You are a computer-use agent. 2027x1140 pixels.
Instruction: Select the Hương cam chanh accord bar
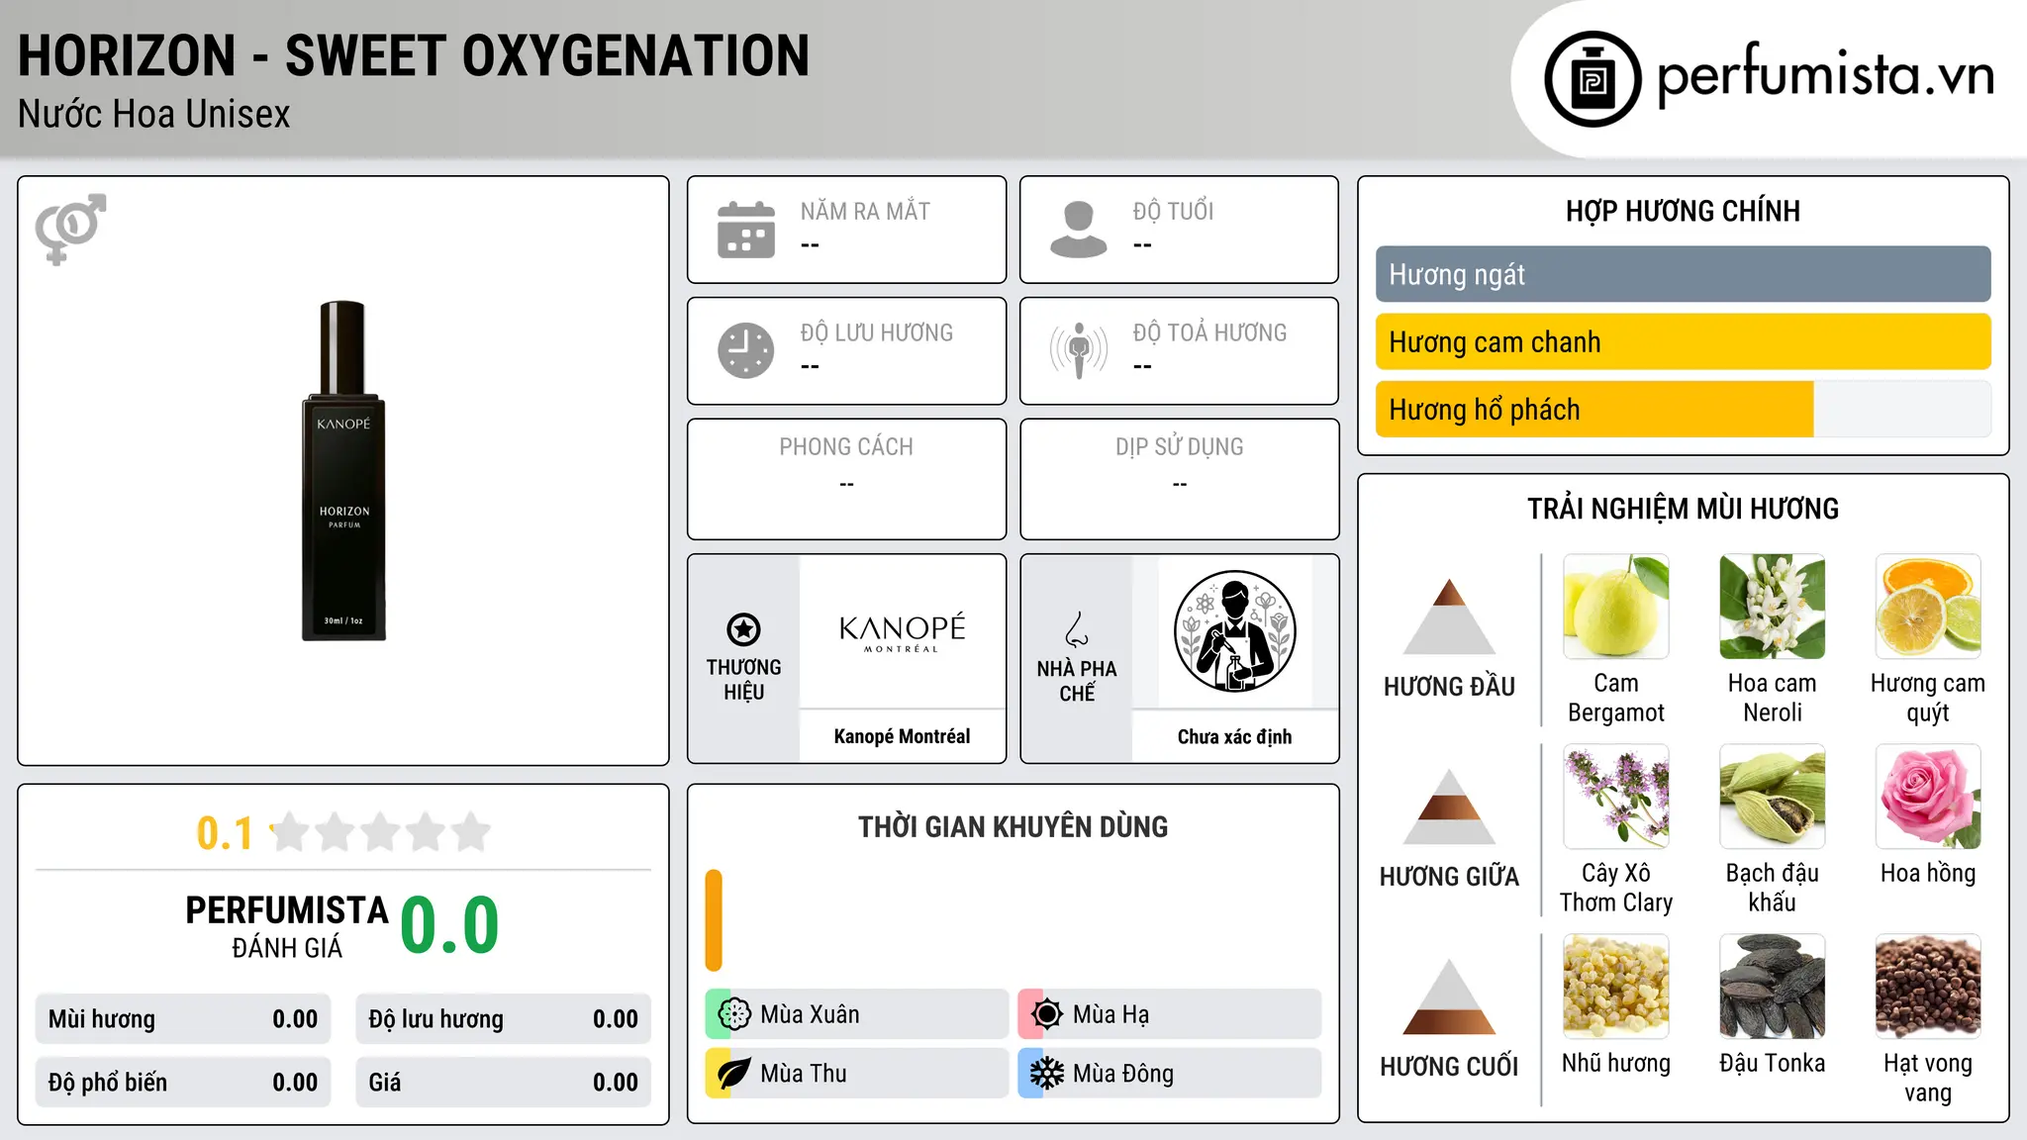pyautogui.click(x=1683, y=341)
